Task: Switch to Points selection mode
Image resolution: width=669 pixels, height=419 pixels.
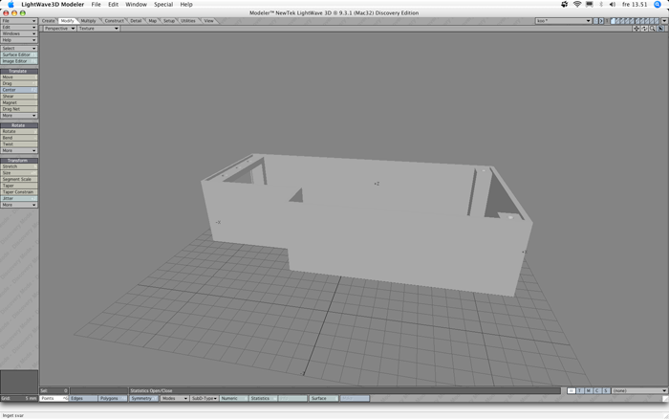Action: point(54,399)
